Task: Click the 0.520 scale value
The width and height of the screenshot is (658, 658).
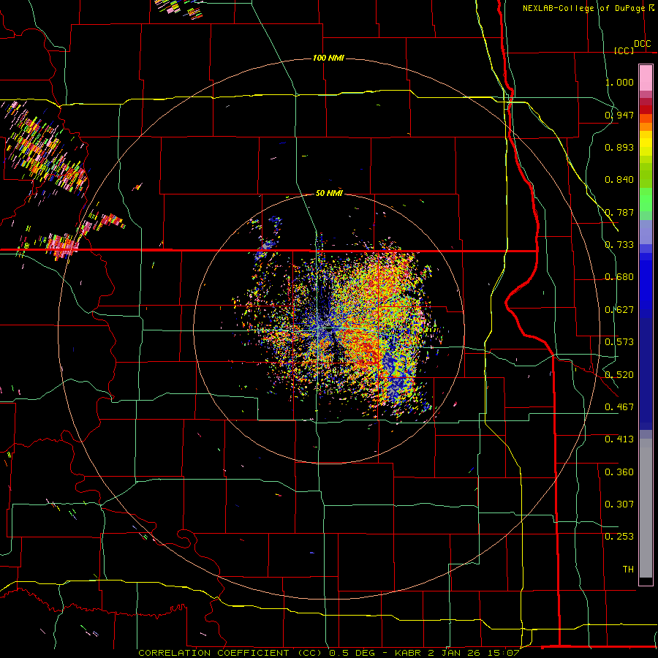Action: [619, 375]
